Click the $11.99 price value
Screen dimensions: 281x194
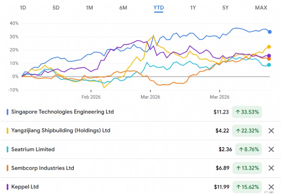[222, 187]
